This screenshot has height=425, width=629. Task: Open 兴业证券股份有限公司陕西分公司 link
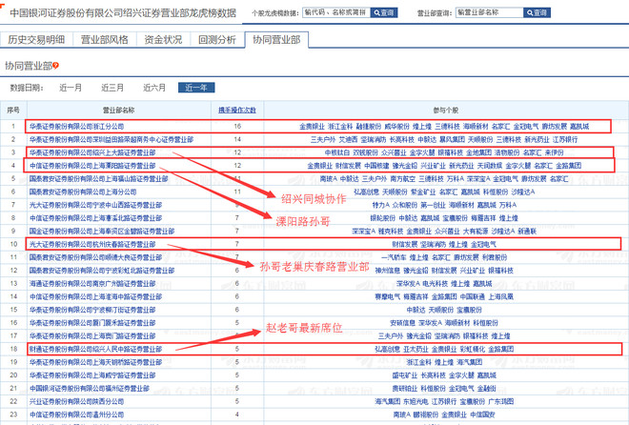[76, 401]
